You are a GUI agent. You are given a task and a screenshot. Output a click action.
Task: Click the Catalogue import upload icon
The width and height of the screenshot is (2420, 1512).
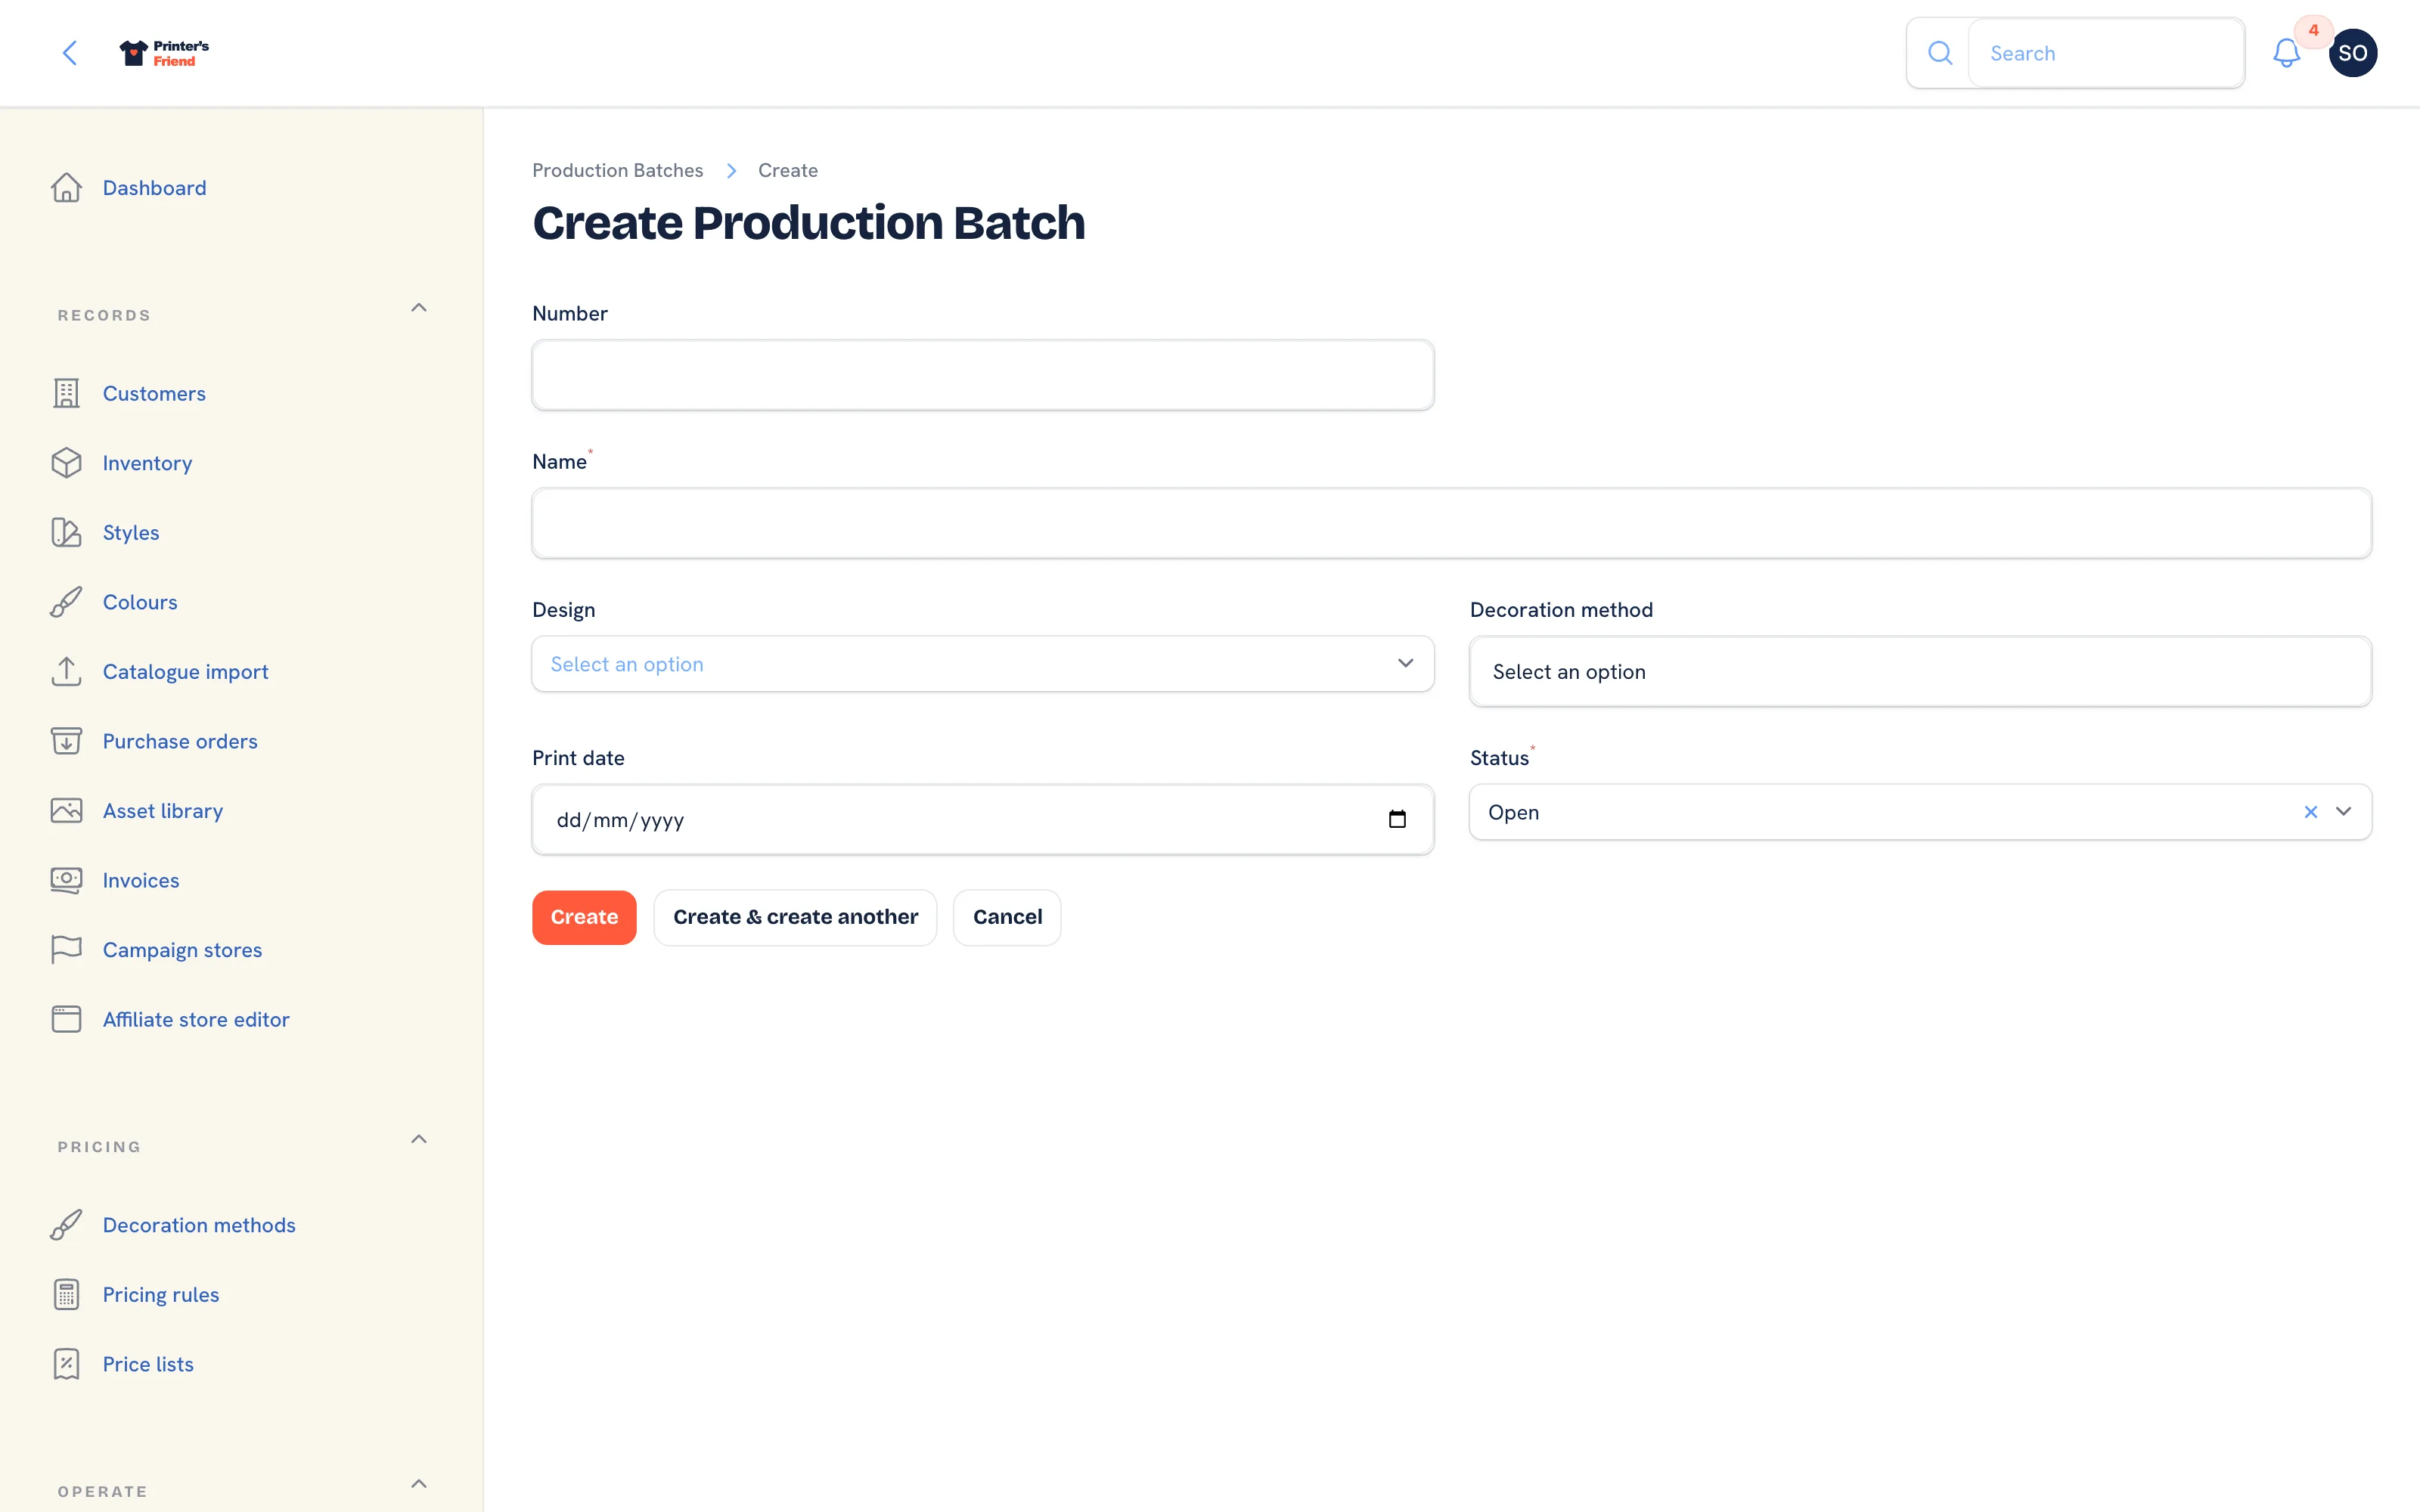tap(66, 671)
